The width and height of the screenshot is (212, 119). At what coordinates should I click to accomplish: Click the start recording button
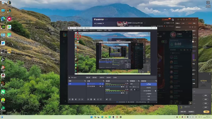(149, 88)
